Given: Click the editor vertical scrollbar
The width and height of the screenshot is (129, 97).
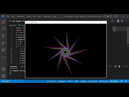Looking at the screenshot, I should point(128,35).
